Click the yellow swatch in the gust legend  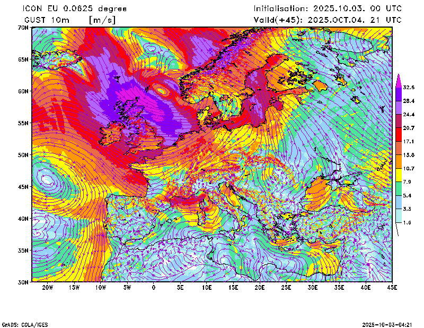coord(399,175)
